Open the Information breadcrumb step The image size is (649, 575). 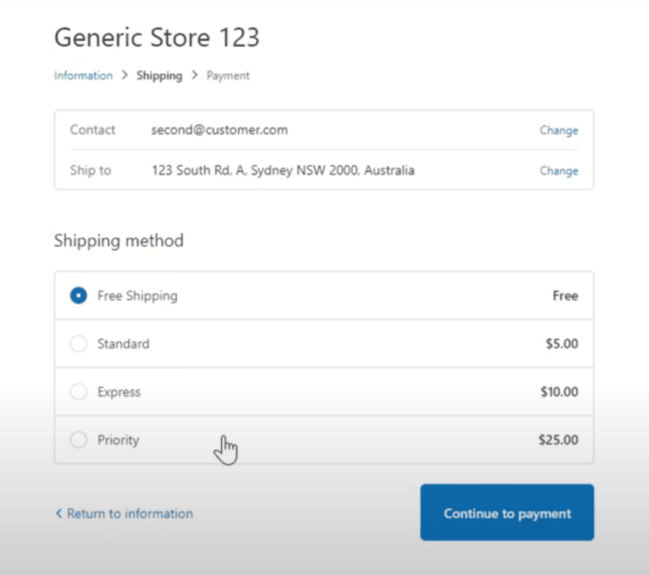[x=83, y=75]
